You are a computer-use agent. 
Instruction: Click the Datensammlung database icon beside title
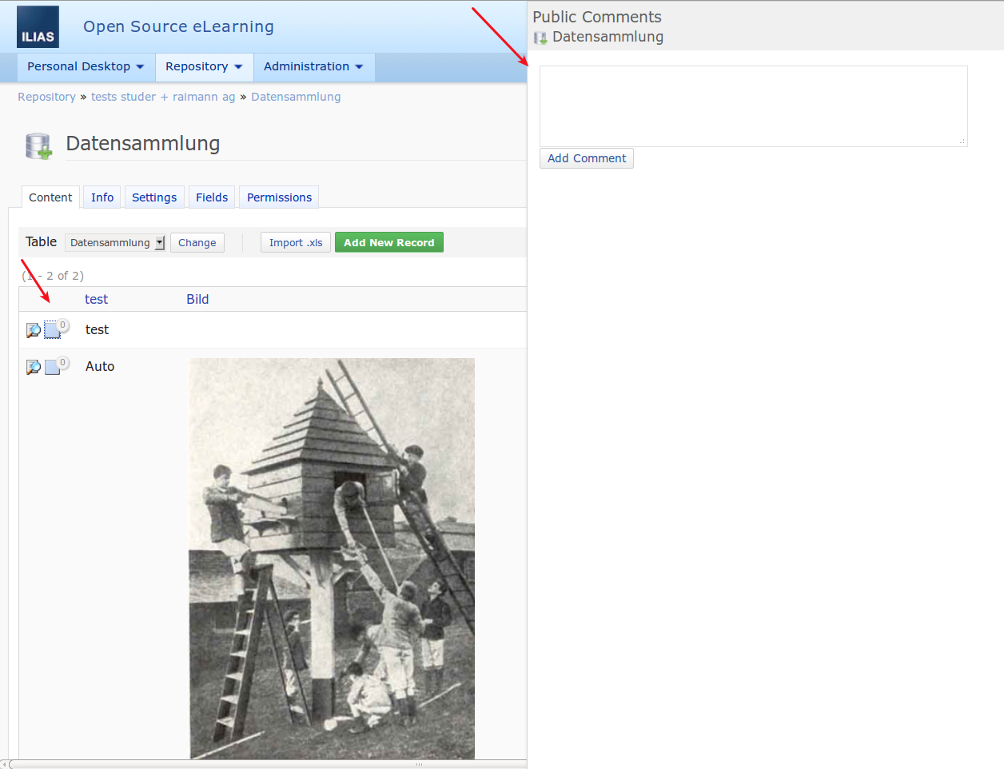pyautogui.click(x=38, y=146)
